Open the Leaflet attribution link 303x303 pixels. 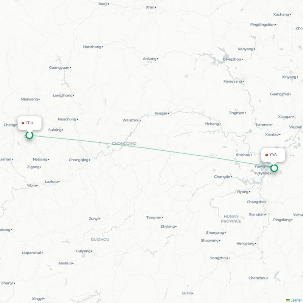297,300
